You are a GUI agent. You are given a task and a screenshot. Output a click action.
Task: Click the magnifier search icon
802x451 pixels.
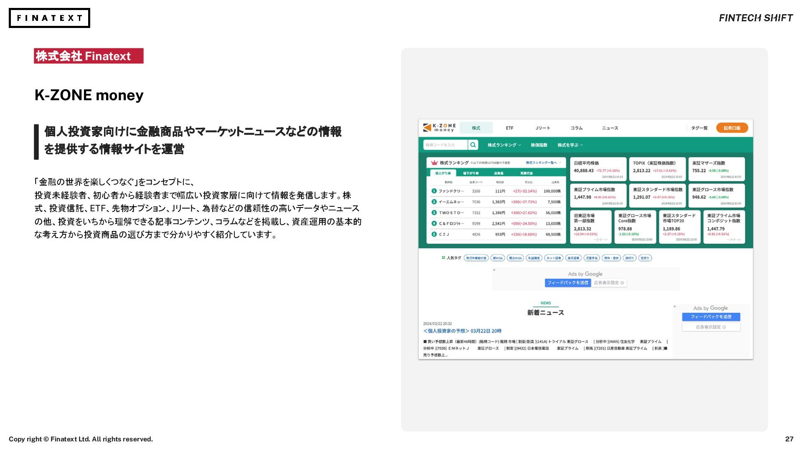pos(473,145)
